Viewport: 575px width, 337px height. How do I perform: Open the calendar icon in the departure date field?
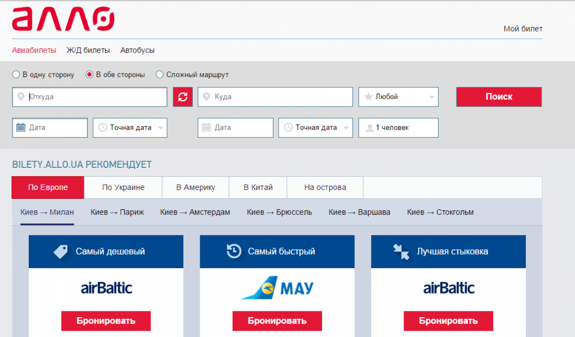(x=20, y=127)
